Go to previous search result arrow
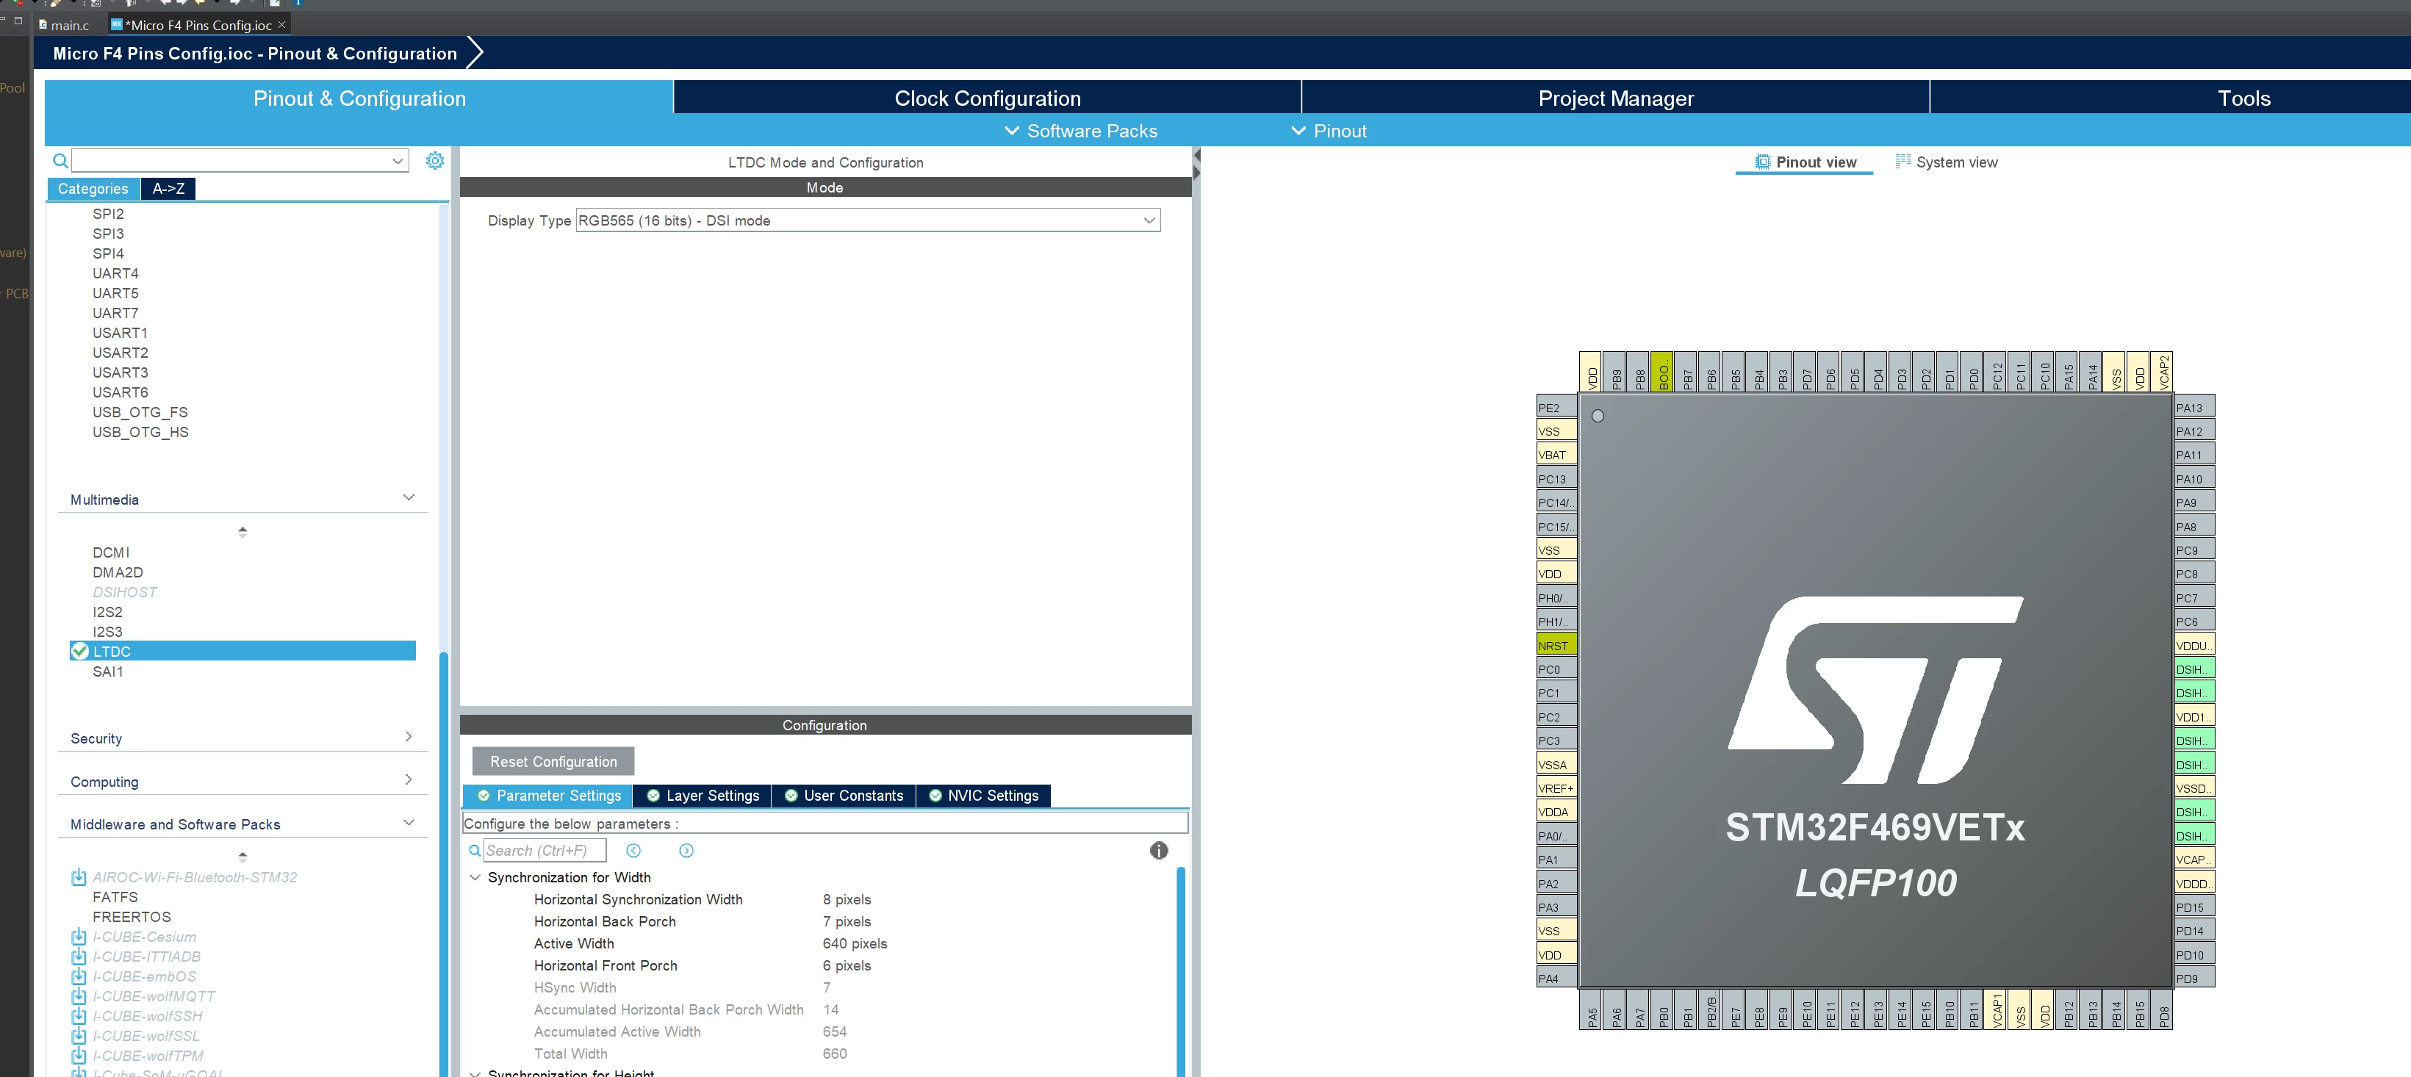This screenshot has height=1077, width=2411. (x=633, y=851)
